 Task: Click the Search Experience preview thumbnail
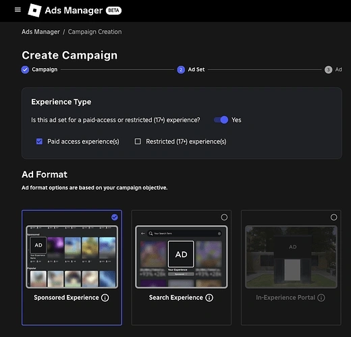point(182,257)
